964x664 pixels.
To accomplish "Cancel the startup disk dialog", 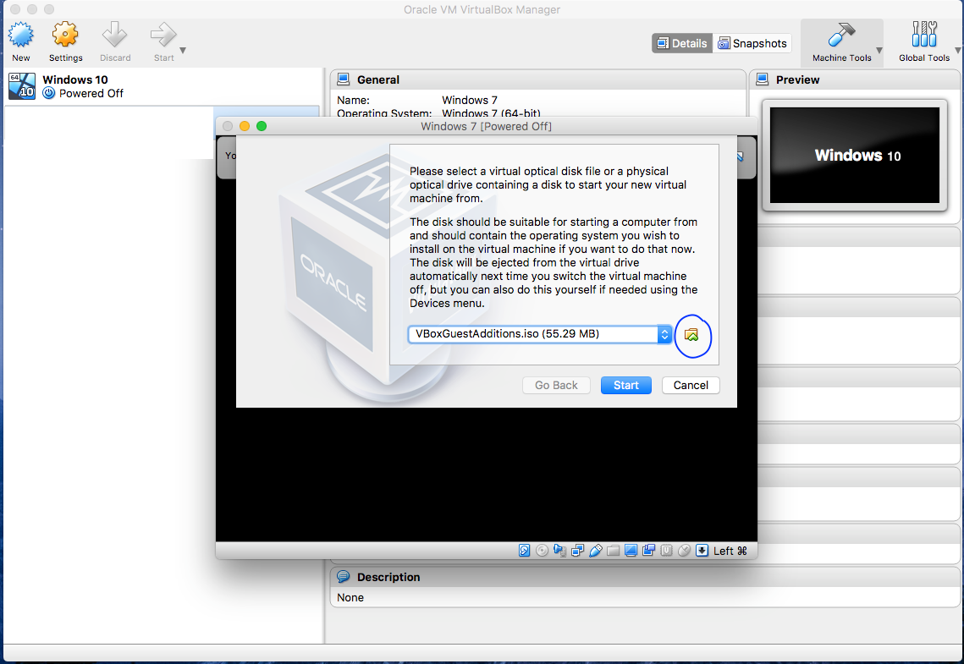I will click(x=691, y=385).
